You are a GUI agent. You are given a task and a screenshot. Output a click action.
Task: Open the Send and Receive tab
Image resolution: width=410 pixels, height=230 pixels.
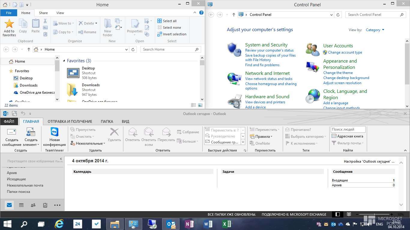[70, 121]
